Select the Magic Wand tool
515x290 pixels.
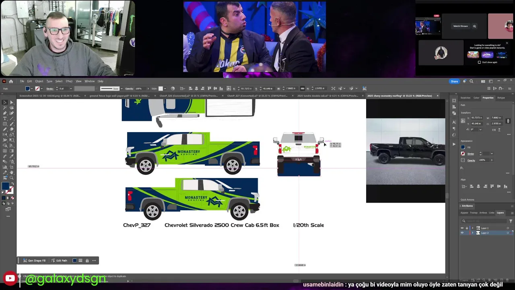pos(5,108)
